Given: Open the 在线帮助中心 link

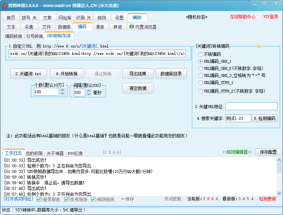Looking at the screenshot, I should tap(242, 17).
